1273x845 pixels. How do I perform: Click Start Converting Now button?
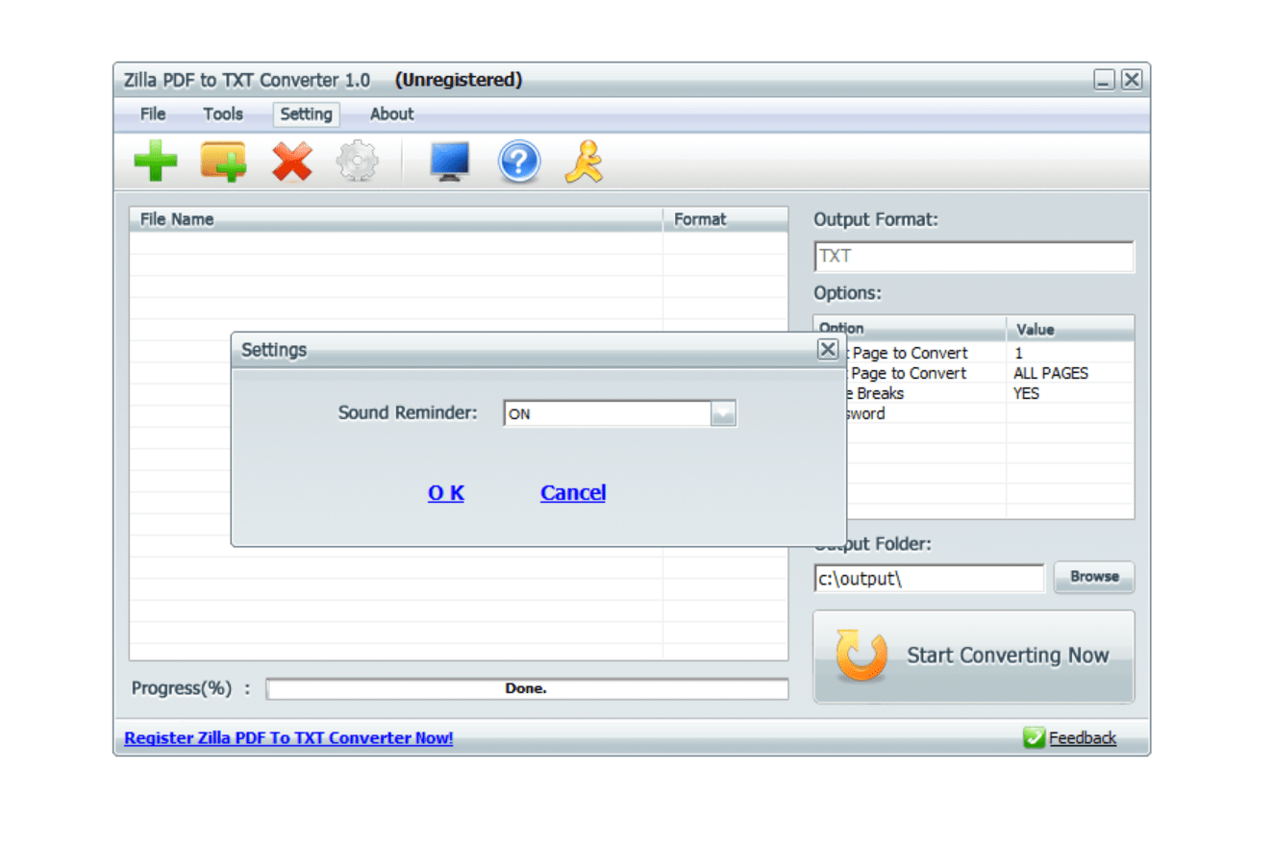coord(974,657)
